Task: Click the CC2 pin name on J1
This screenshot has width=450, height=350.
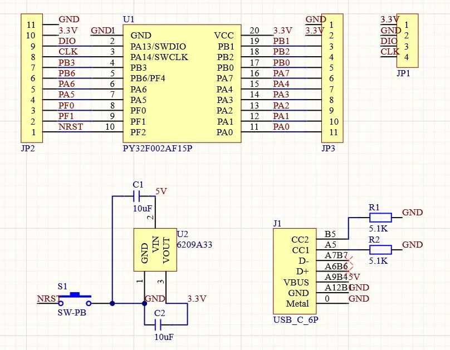Action: 300,240
